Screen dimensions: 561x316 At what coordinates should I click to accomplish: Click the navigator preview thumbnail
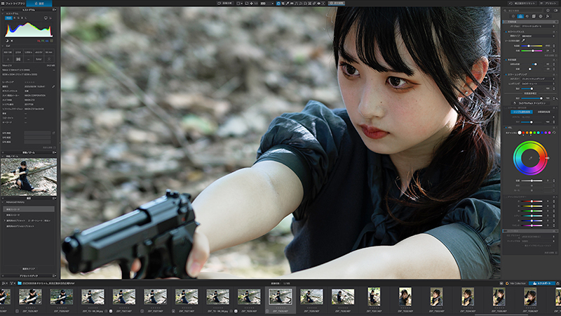coord(29,177)
